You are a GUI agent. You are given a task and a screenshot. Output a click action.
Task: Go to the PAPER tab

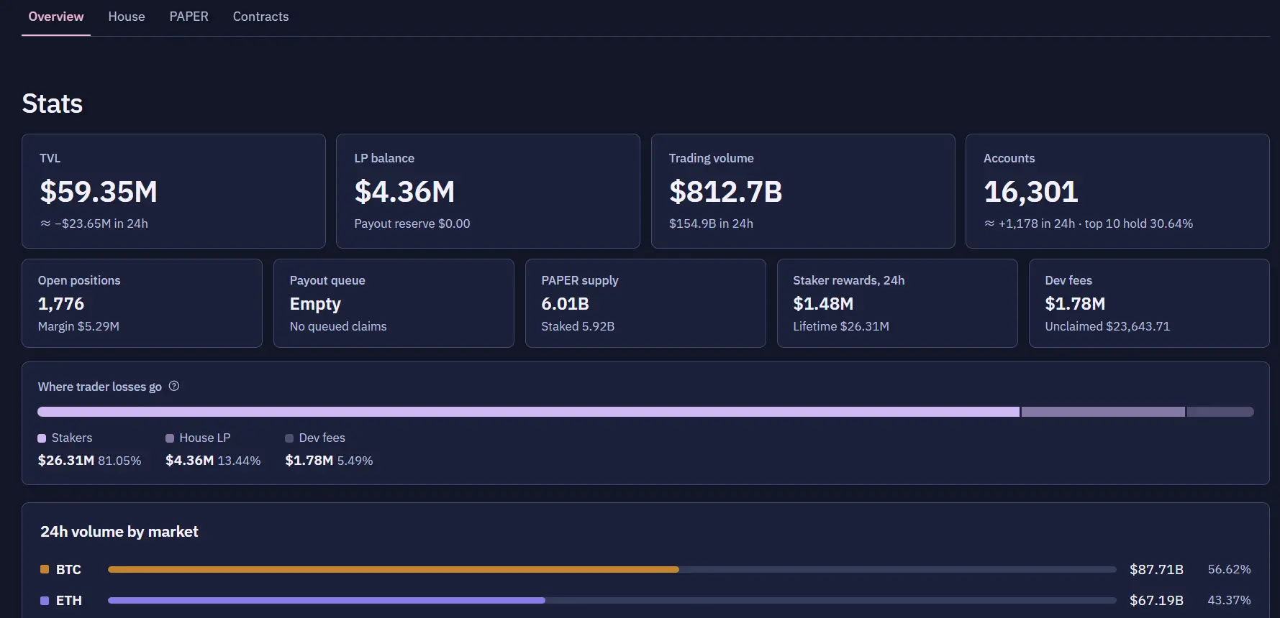(x=189, y=17)
